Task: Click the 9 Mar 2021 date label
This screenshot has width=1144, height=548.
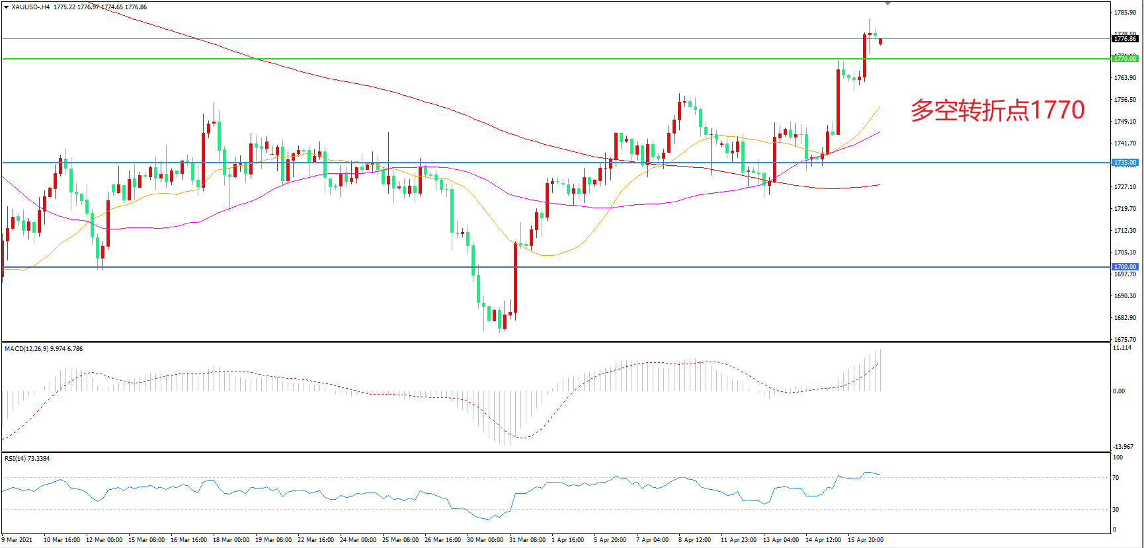Action: click(17, 540)
